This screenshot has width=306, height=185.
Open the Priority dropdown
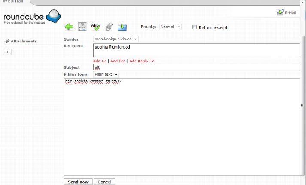coord(170,27)
